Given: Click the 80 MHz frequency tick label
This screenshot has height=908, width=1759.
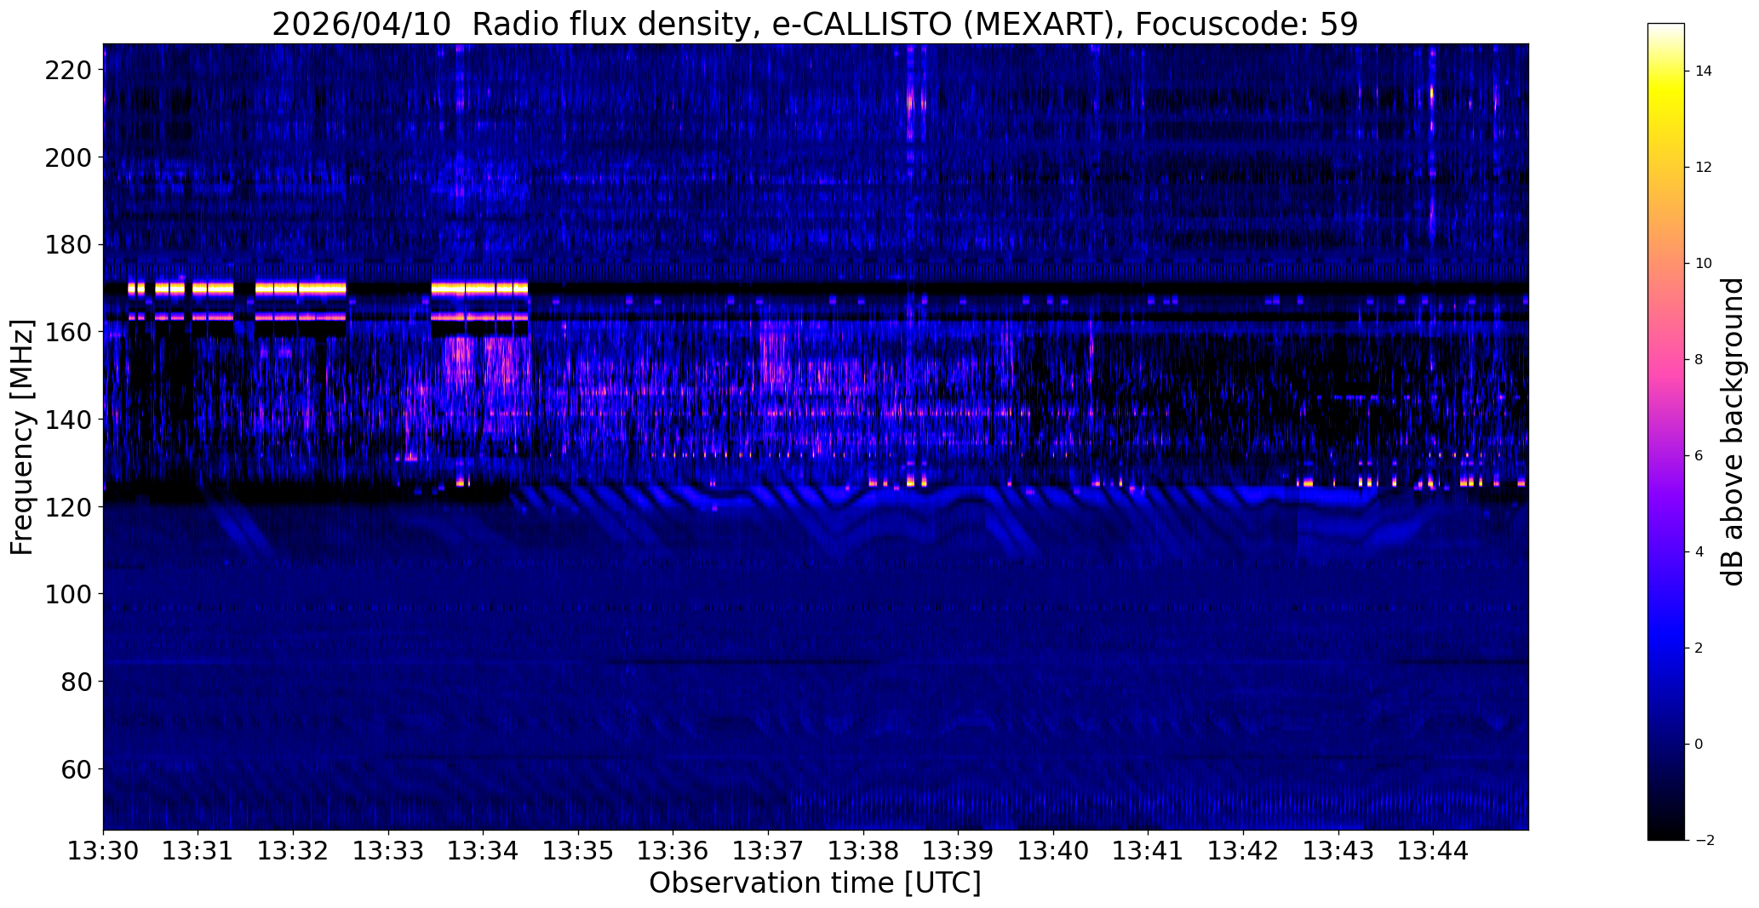Looking at the screenshot, I should [75, 682].
